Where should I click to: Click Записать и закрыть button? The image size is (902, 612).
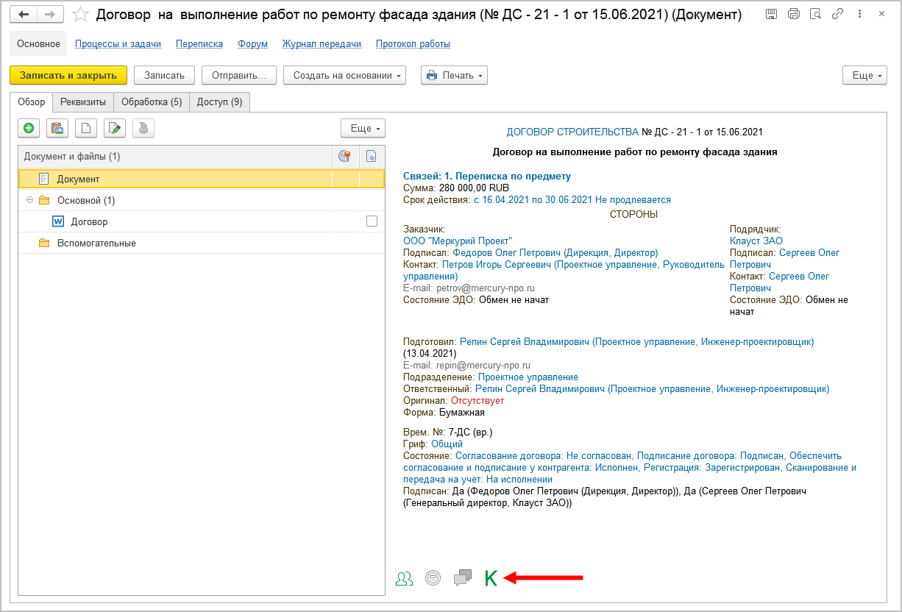(x=68, y=76)
